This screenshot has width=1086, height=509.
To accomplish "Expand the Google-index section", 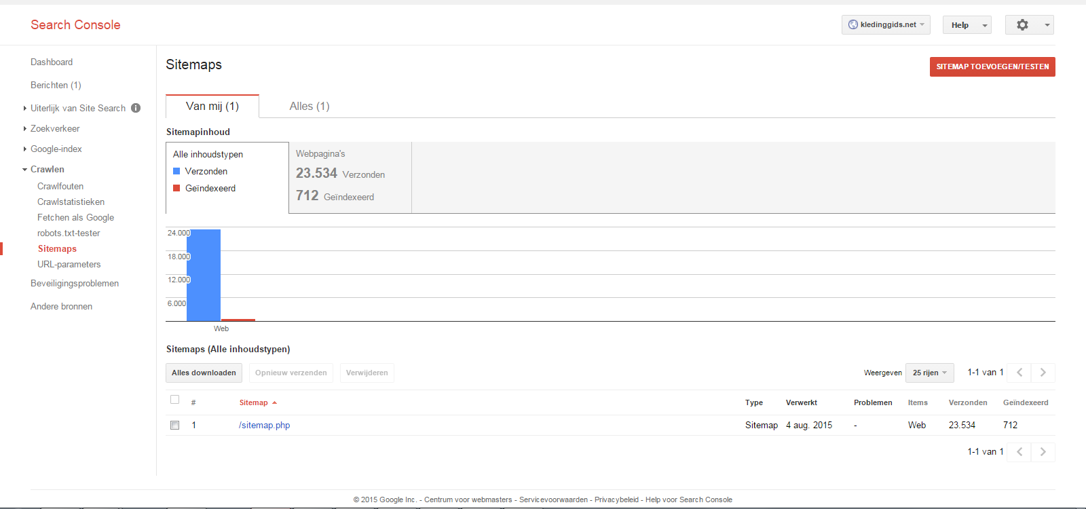I will coord(25,149).
